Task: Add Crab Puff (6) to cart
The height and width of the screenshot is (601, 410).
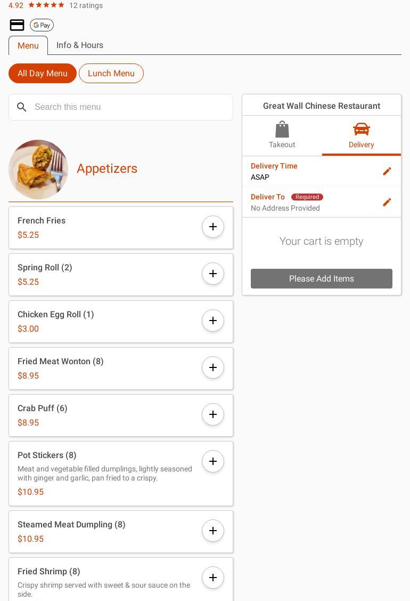Action: [x=213, y=414]
